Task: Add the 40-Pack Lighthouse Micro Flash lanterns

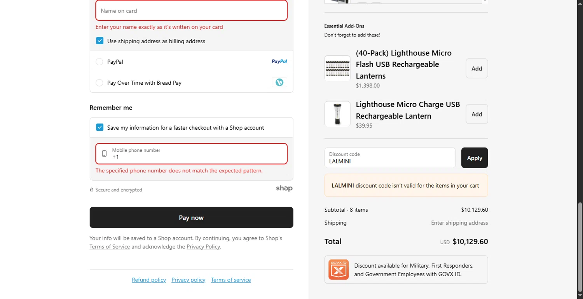Action: pyautogui.click(x=477, y=68)
